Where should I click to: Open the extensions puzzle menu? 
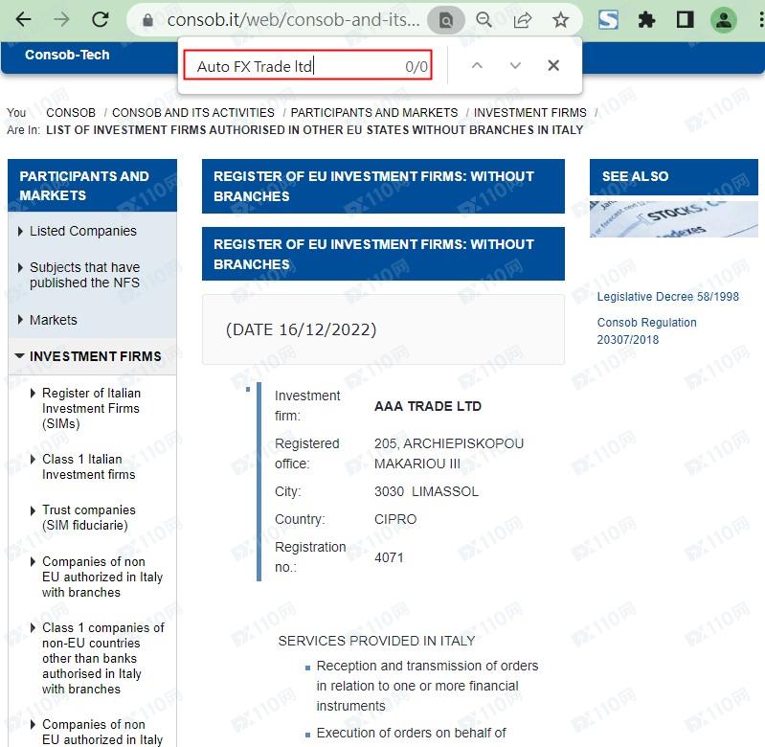click(646, 20)
